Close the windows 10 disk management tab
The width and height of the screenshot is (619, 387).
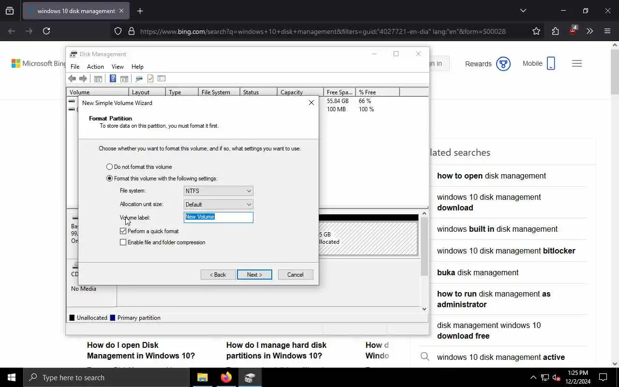[121, 11]
